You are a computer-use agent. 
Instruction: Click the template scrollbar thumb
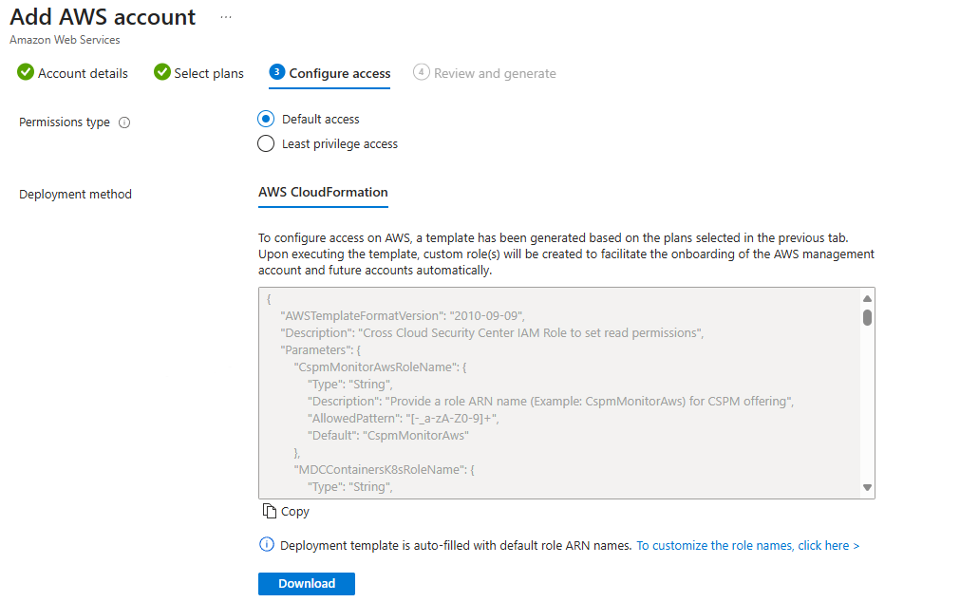point(867,317)
